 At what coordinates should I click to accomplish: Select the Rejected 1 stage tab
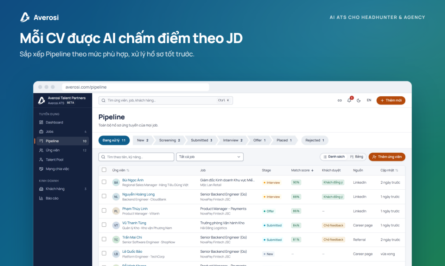[x=315, y=140]
